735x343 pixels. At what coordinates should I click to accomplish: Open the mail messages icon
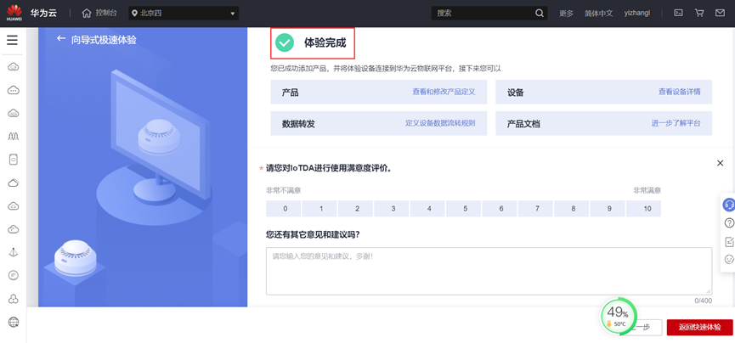(x=720, y=13)
